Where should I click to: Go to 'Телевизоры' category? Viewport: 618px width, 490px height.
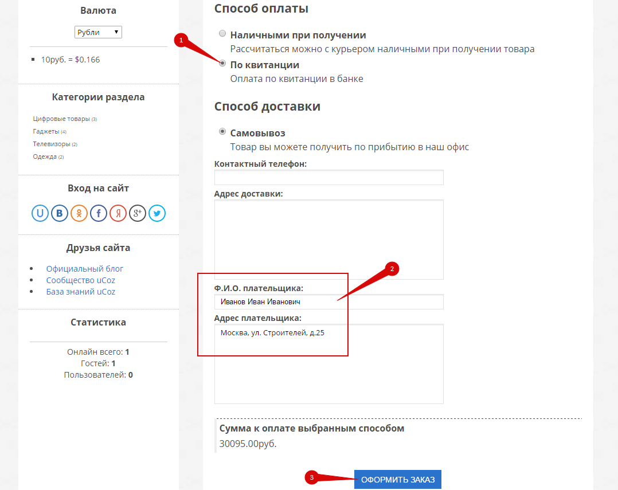point(52,144)
